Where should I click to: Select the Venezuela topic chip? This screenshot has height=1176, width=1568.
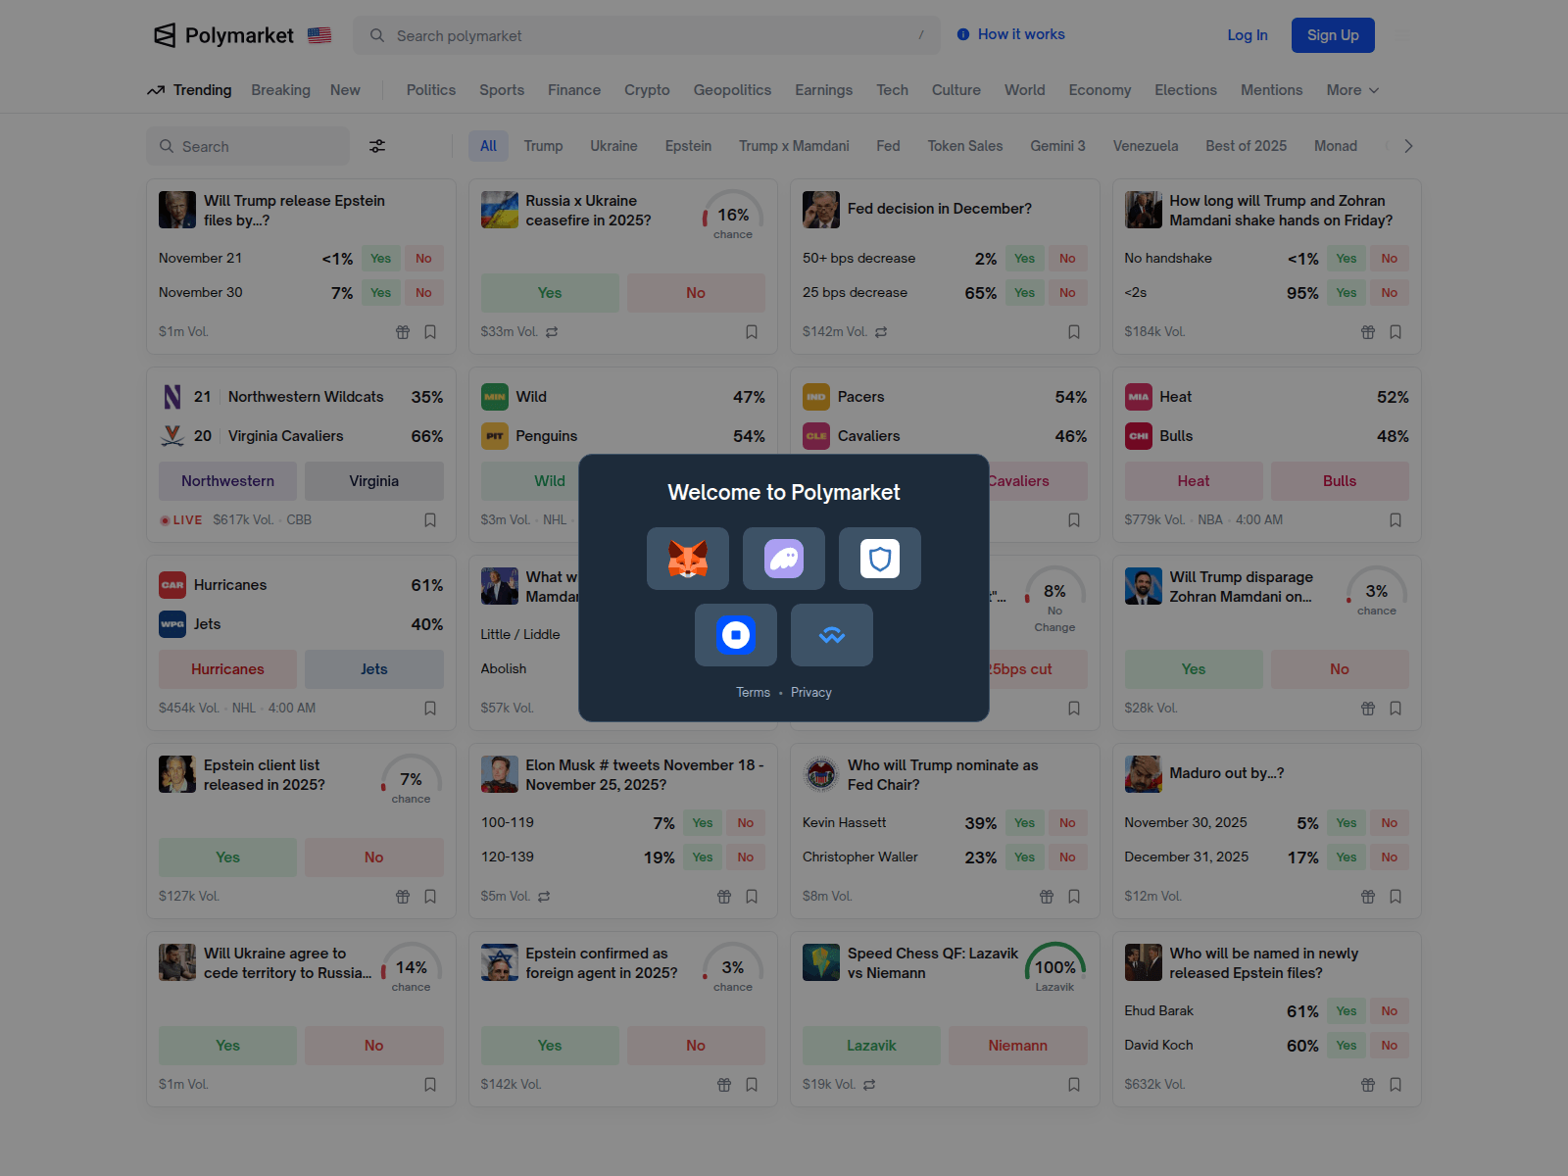1146,146
